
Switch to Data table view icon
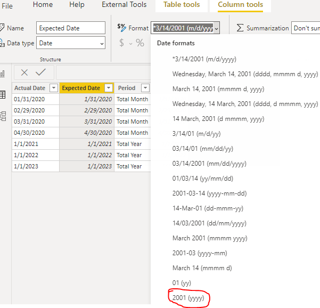click(x=3, y=94)
